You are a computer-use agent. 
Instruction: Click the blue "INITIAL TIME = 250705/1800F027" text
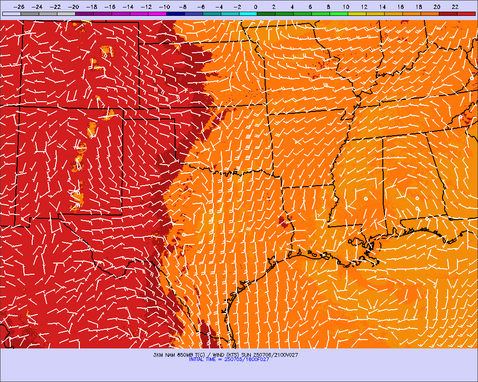click(229, 360)
